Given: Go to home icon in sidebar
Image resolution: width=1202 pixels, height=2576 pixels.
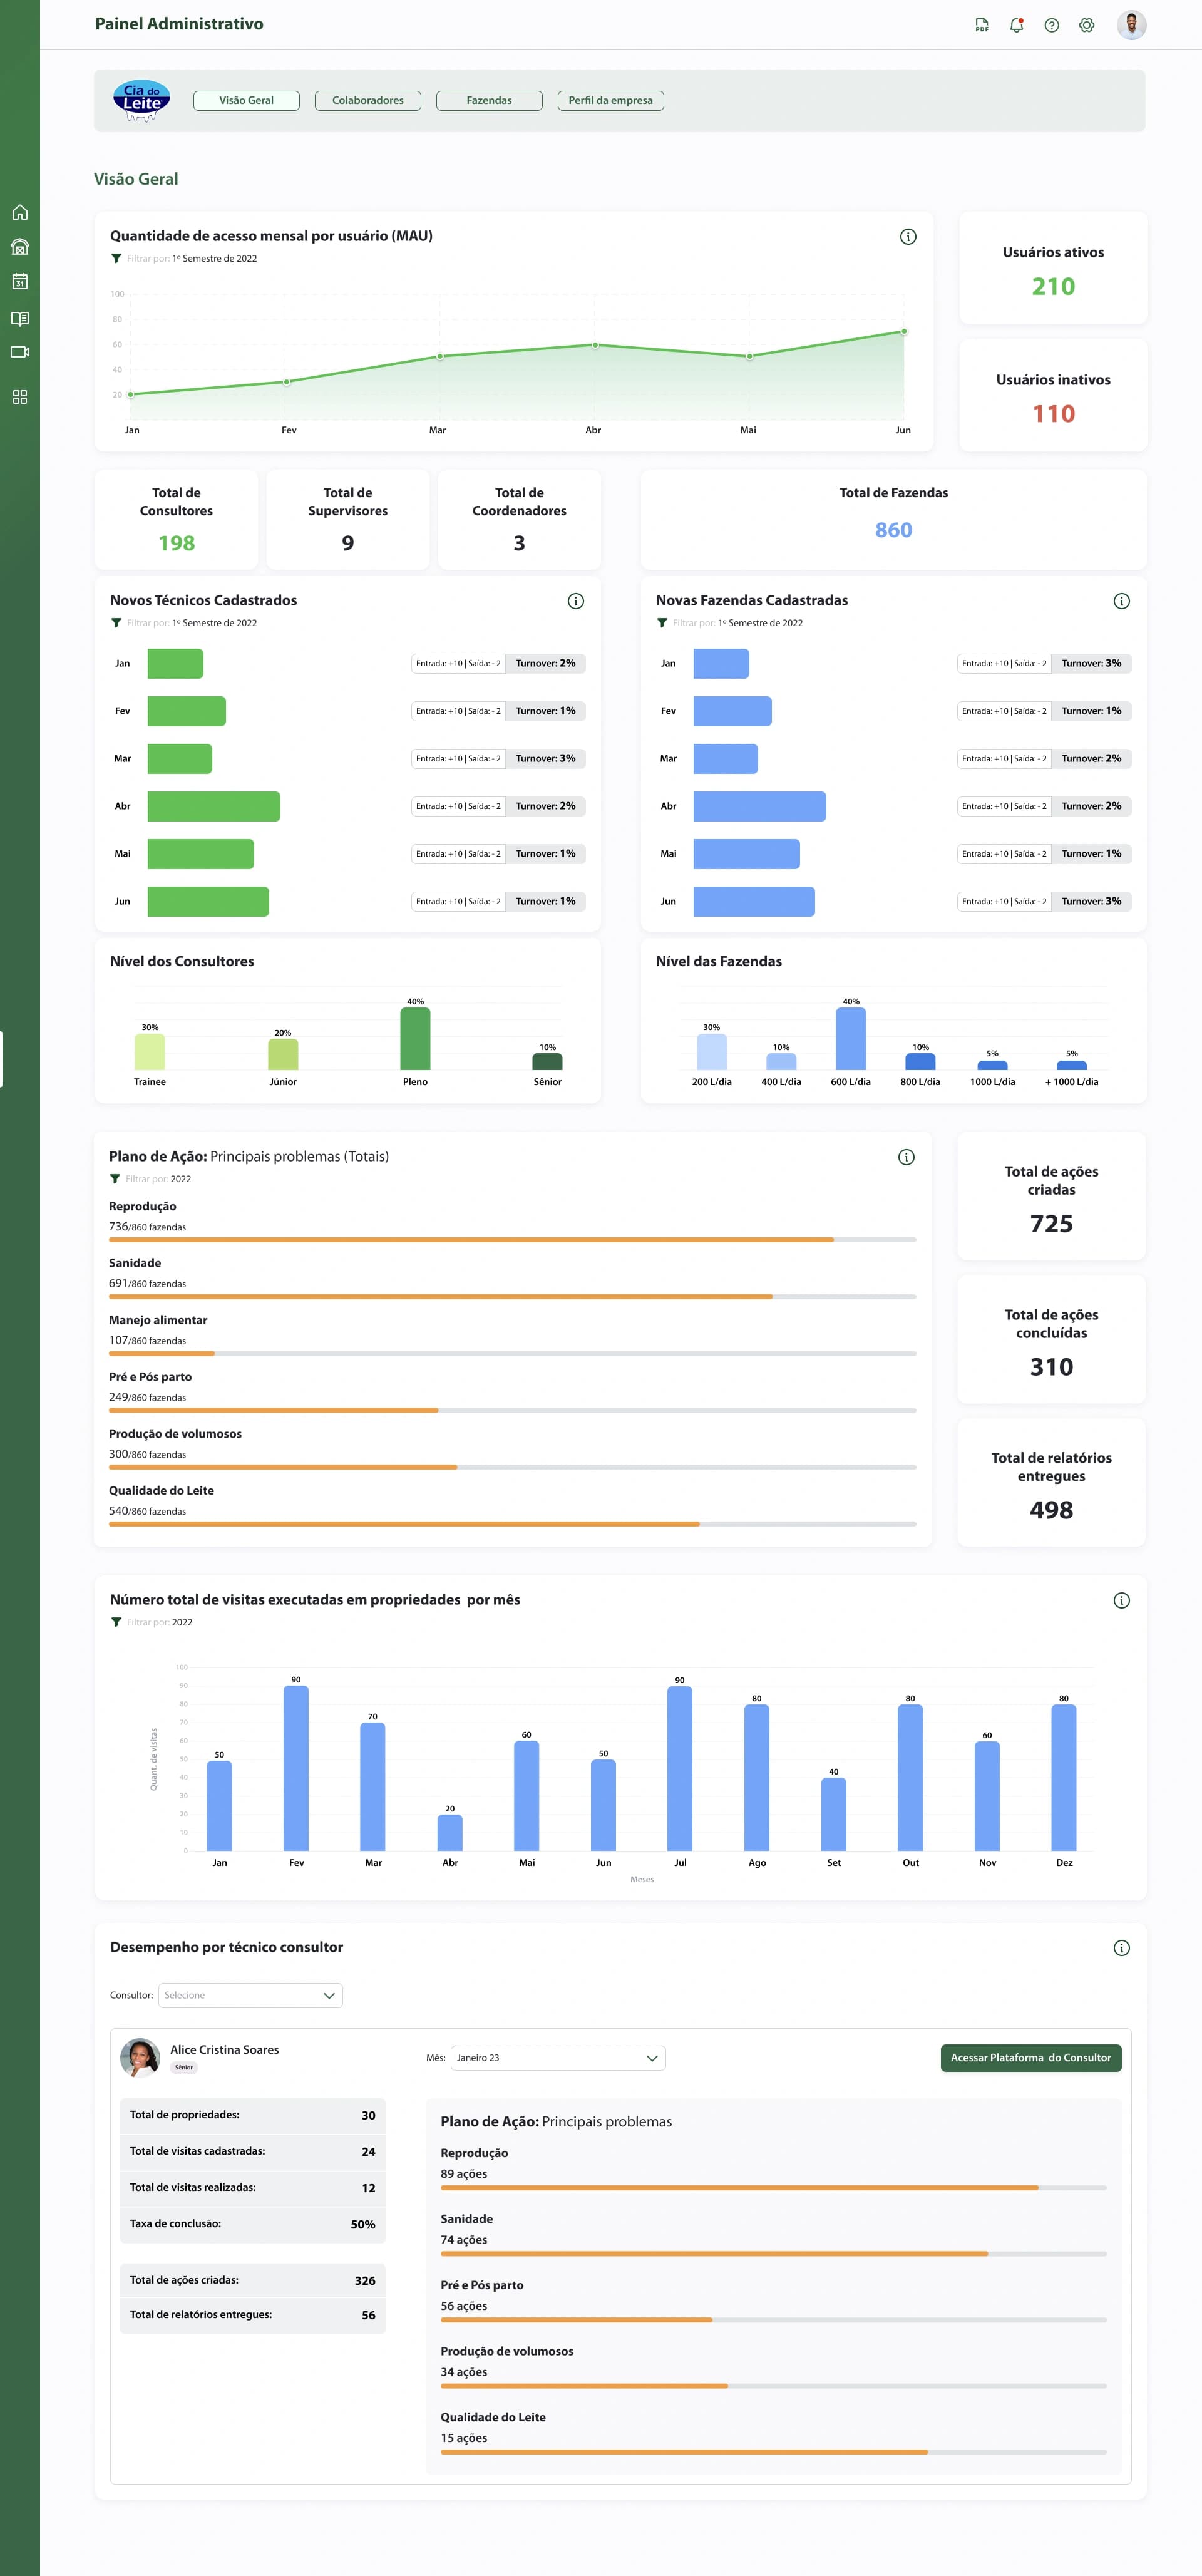Looking at the screenshot, I should [x=20, y=212].
